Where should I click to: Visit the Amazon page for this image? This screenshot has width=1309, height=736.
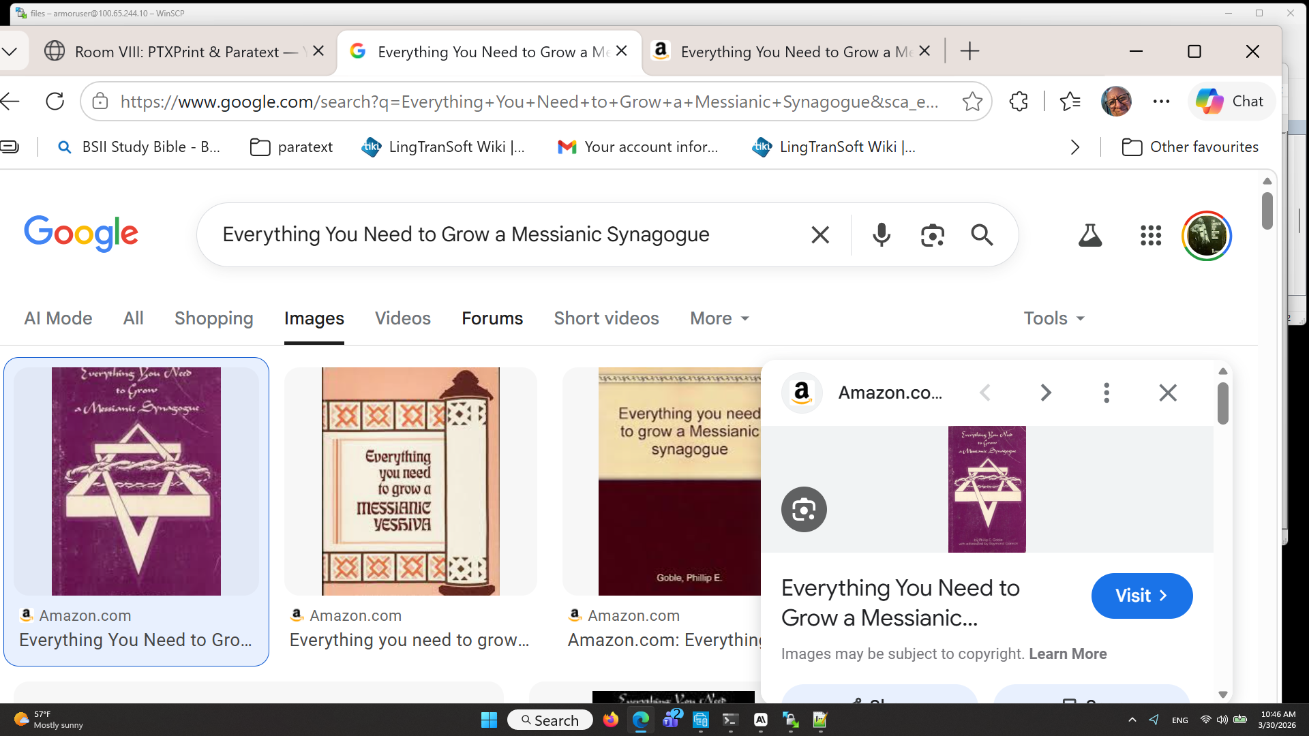click(1142, 596)
